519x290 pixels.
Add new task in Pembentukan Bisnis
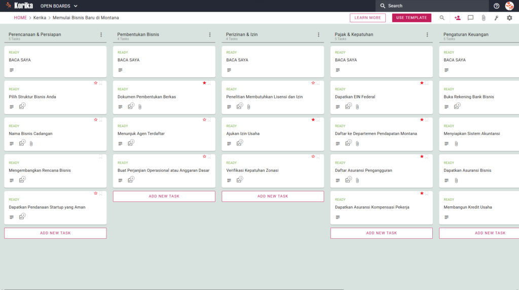tap(164, 196)
